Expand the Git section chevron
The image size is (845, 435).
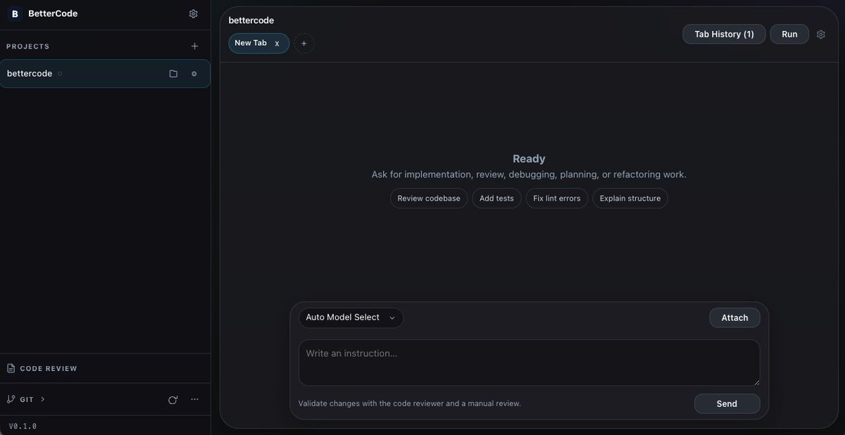click(x=43, y=399)
